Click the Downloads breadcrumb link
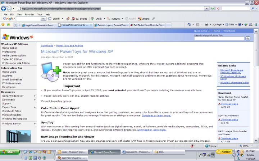Screen dimensions: 259x161 [x=47, y=46]
